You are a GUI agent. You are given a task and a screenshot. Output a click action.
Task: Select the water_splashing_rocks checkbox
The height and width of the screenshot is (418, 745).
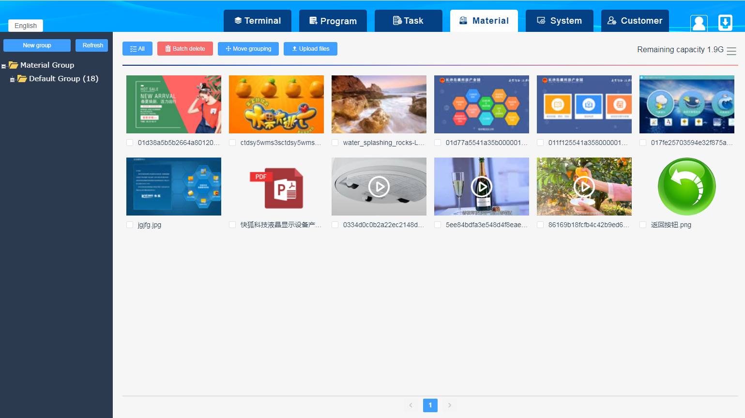(335, 143)
